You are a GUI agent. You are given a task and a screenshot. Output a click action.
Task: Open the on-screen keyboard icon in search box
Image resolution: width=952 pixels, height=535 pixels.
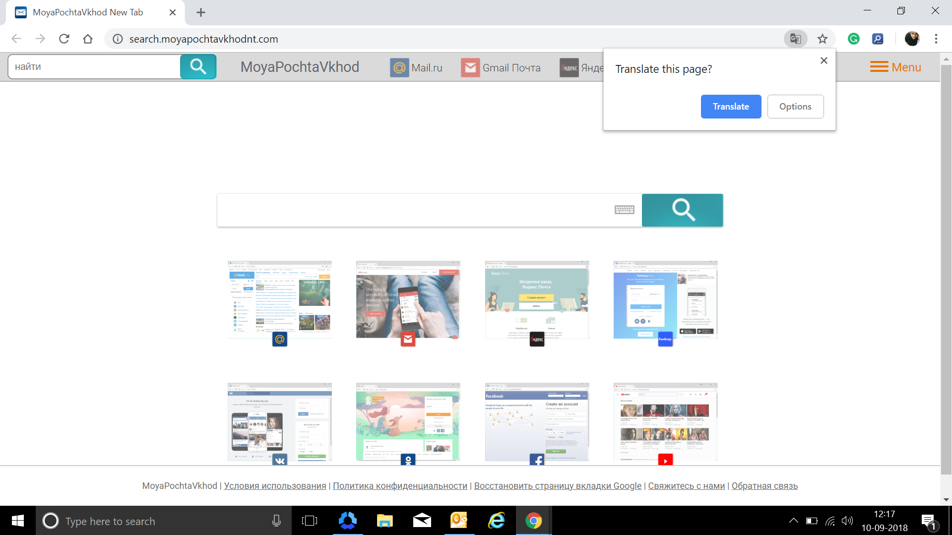click(624, 209)
